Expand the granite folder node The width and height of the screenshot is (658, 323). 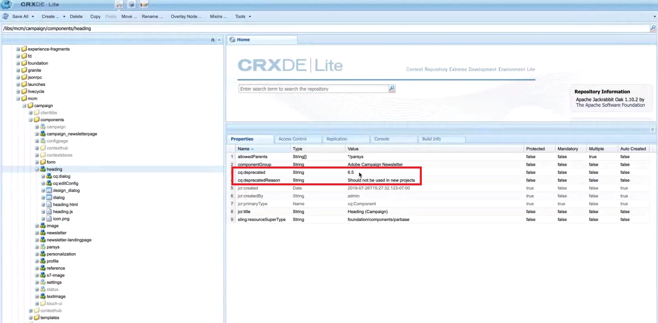(18, 70)
